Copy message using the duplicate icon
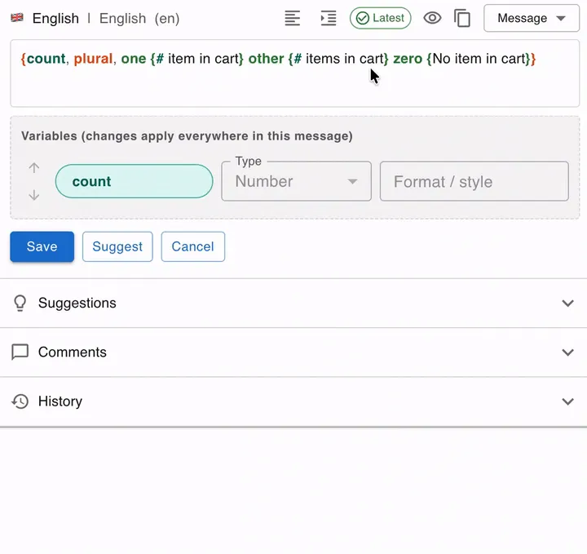Screen dimensions: 587x554 (x=462, y=18)
